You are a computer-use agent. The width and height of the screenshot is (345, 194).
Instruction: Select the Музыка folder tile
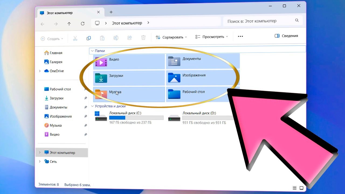pos(129,94)
